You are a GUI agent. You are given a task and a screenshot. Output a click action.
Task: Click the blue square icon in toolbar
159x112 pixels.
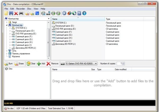click(x=37, y=13)
